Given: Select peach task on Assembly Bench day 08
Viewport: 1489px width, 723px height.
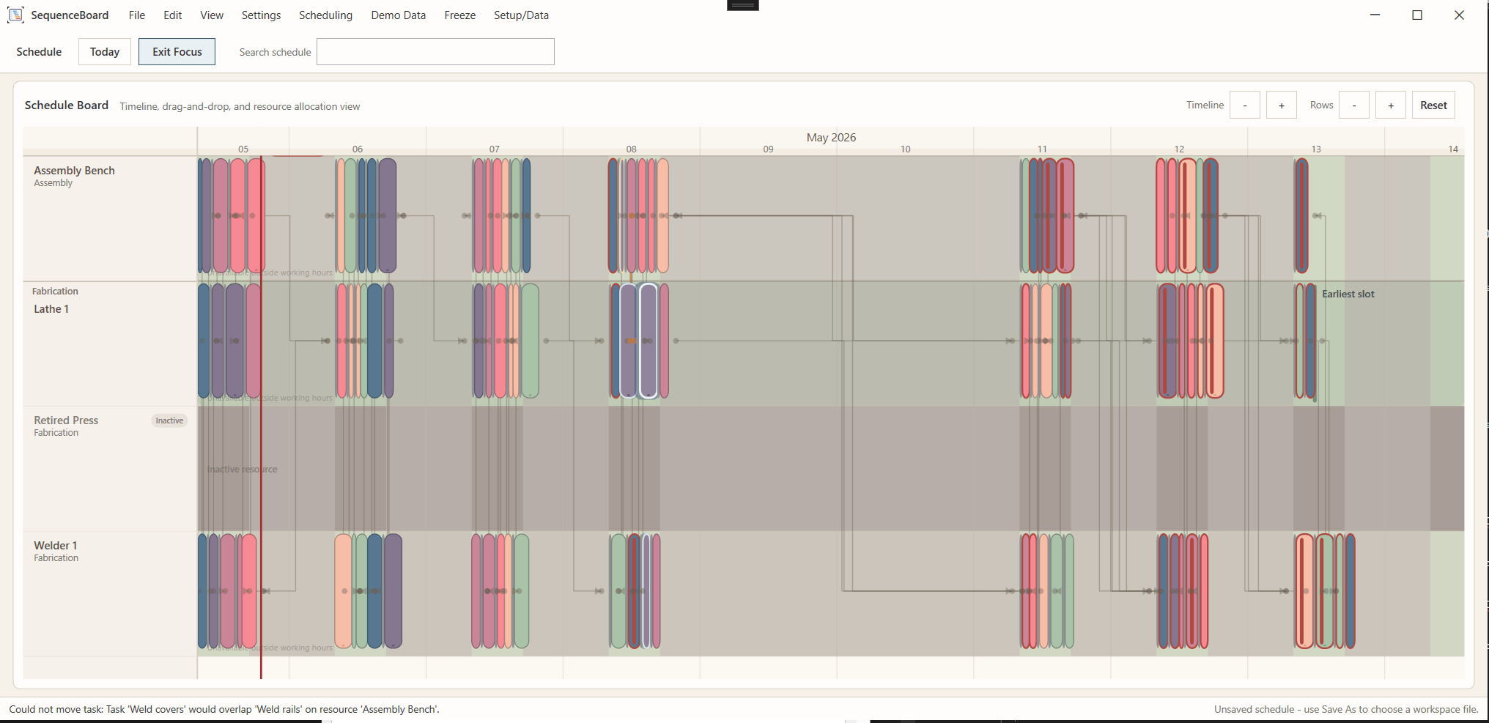Looking at the screenshot, I should coord(662,215).
